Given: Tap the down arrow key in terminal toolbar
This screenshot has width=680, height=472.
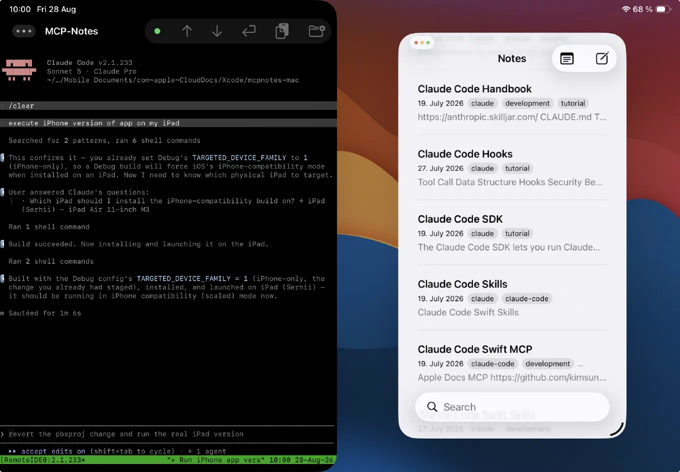Looking at the screenshot, I should coord(217,31).
